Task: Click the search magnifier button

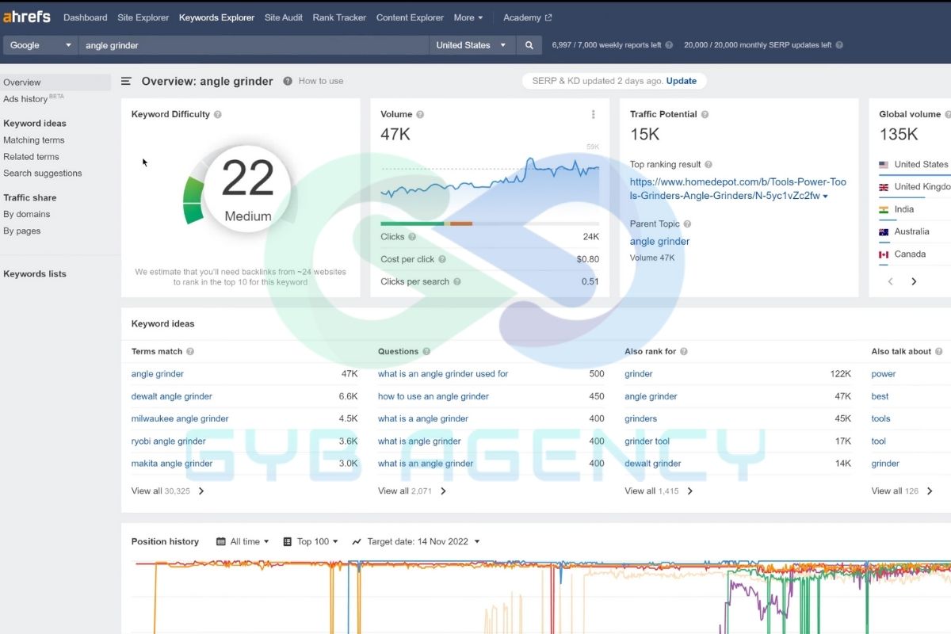Action: [x=529, y=45]
